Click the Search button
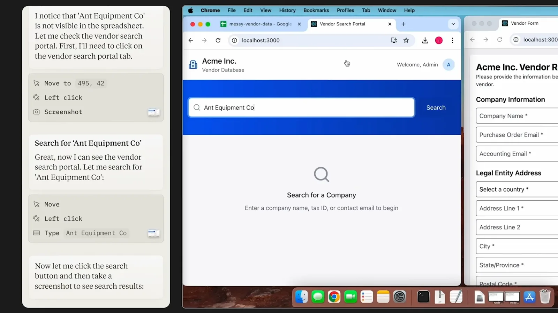Viewport: 558px width, 313px height. click(436, 107)
